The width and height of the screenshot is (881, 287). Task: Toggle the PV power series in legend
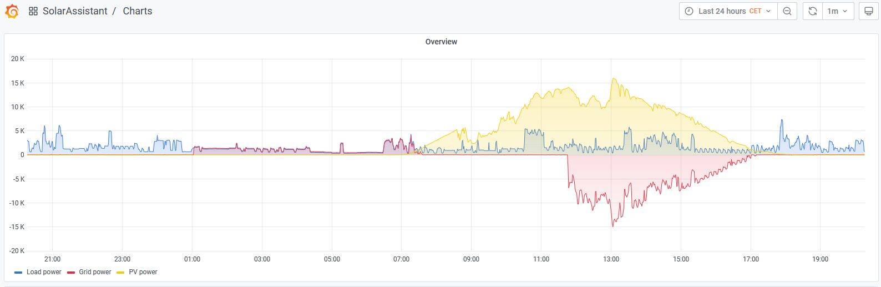tap(143, 272)
